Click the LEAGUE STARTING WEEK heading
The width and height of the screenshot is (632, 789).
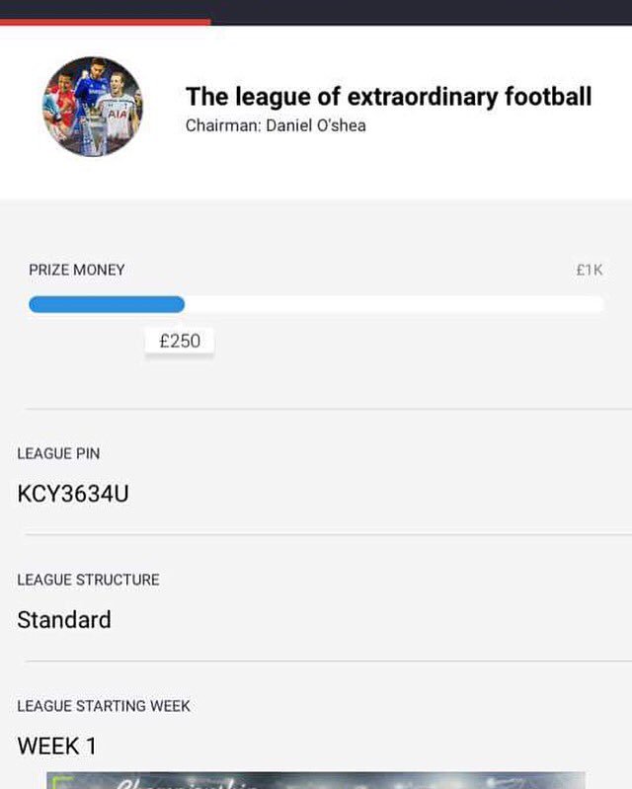pos(104,706)
